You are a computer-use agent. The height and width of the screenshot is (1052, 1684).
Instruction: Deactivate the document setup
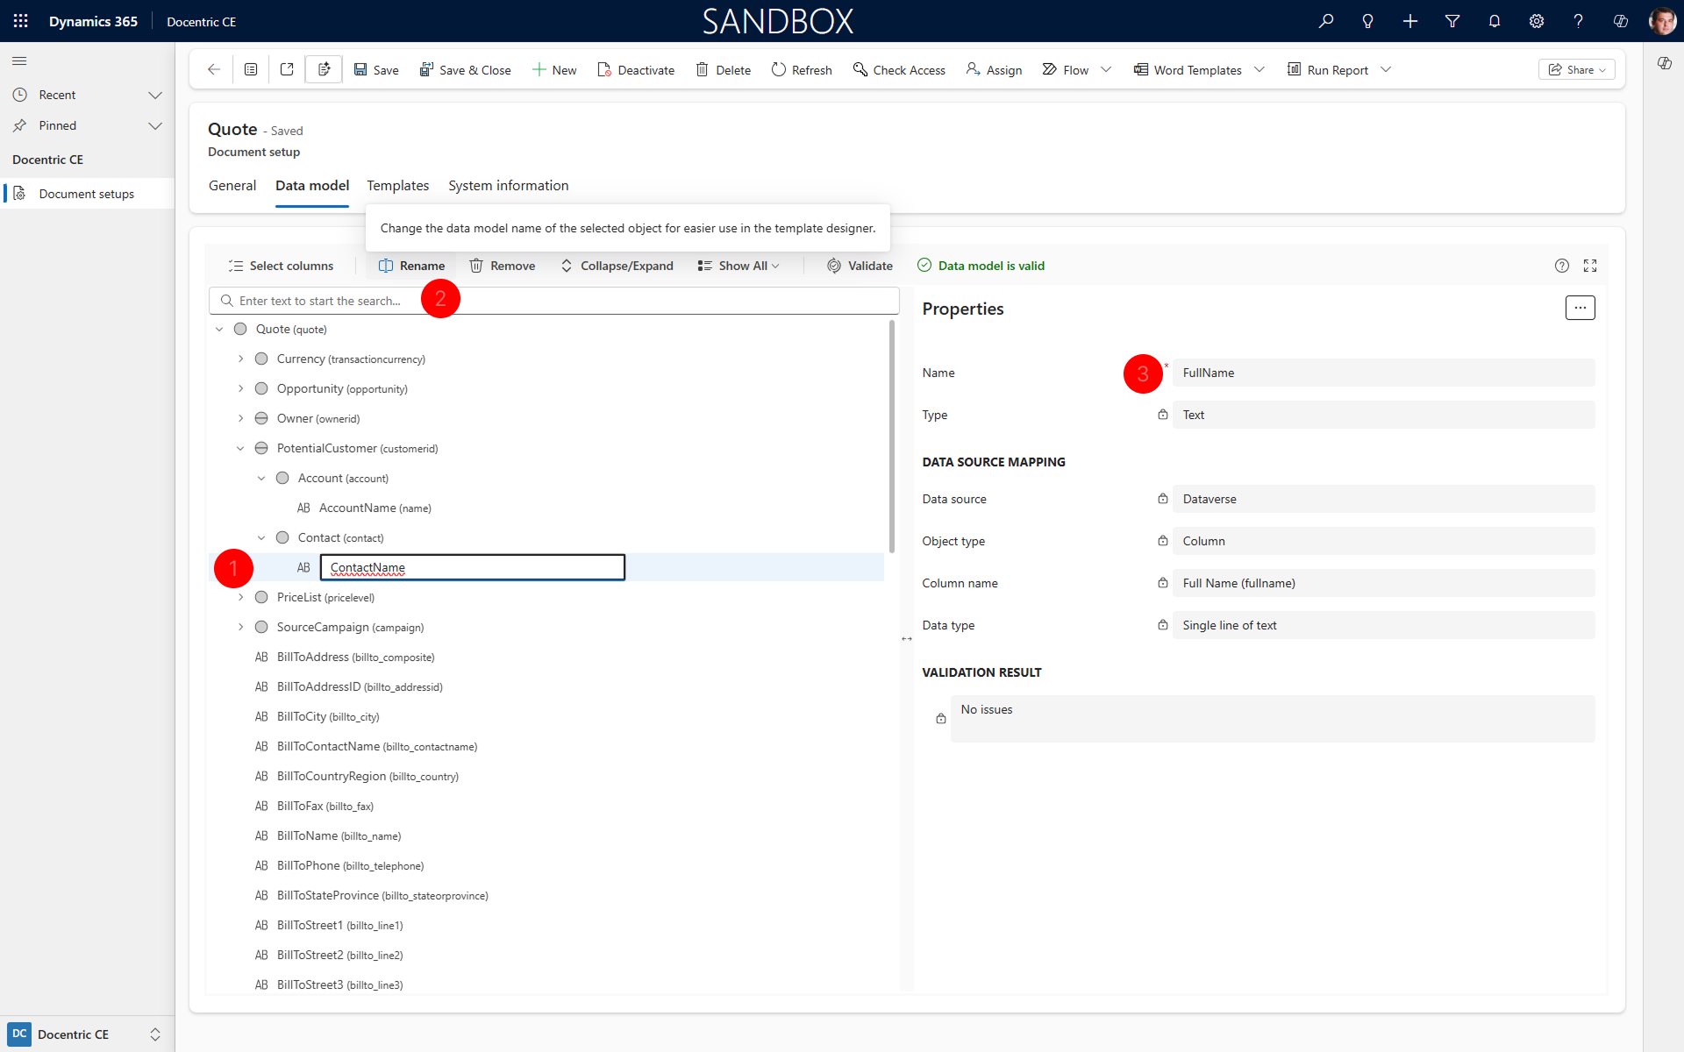(636, 69)
